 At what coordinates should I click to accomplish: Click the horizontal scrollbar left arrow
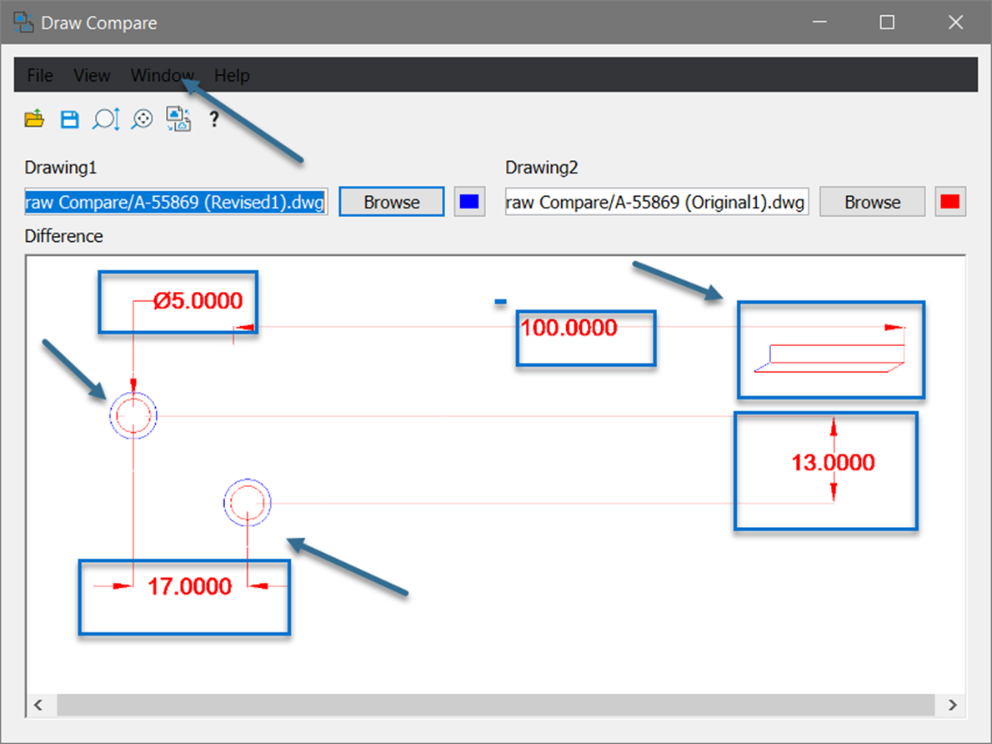tap(39, 705)
